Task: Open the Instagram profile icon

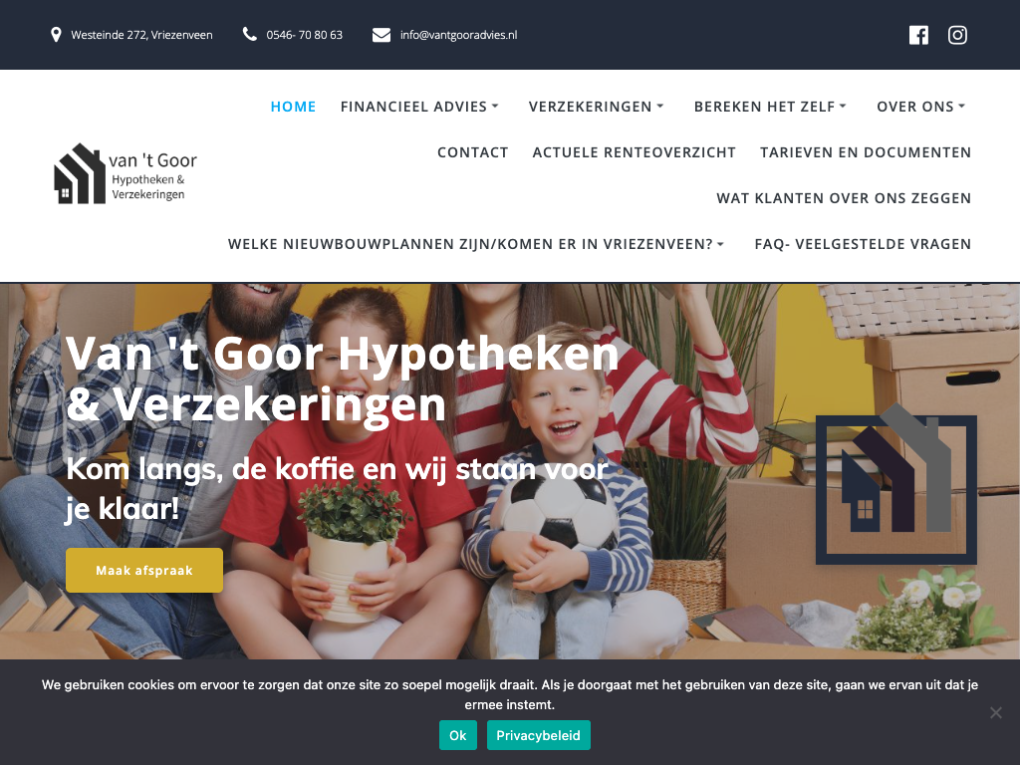Action: point(957,35)
